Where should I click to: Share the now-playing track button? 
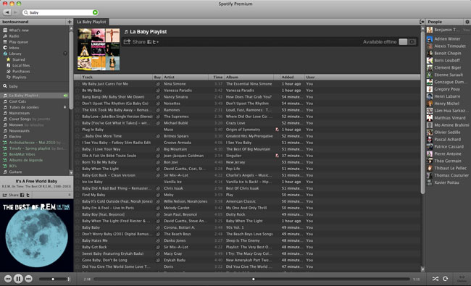pos(11,195)
